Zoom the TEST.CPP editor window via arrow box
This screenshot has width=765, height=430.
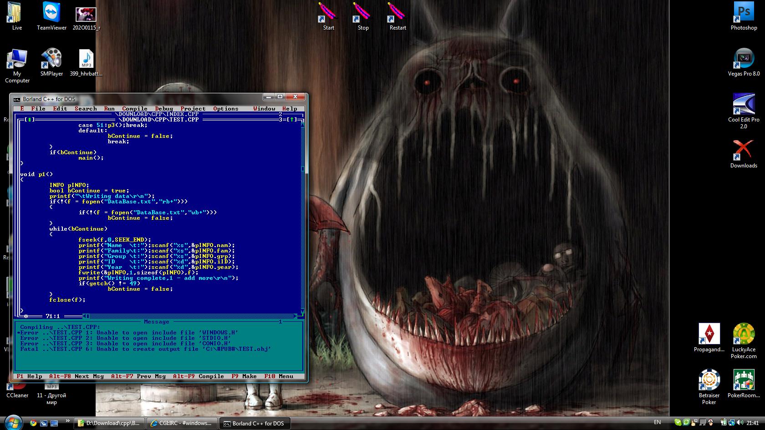291,120
